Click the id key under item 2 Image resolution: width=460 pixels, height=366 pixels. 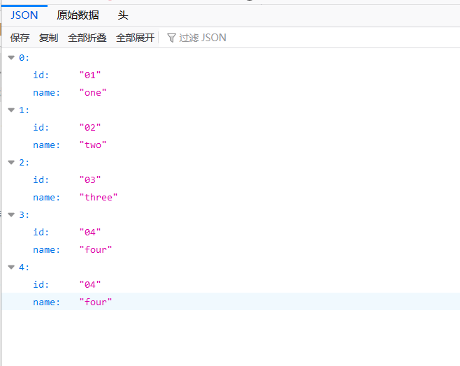point(41,180)
